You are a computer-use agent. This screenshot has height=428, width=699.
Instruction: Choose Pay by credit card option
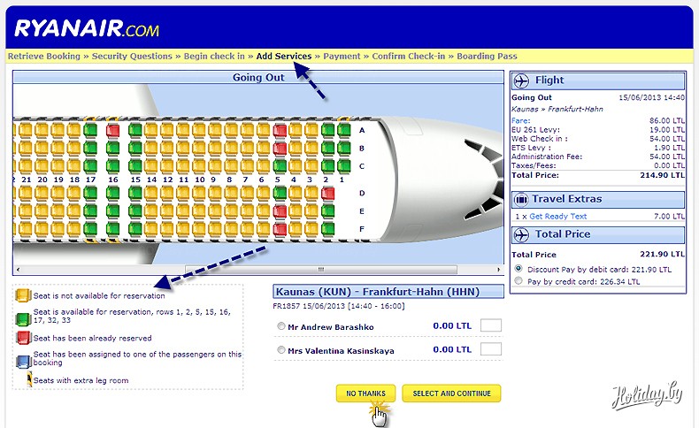click(518, 281)
